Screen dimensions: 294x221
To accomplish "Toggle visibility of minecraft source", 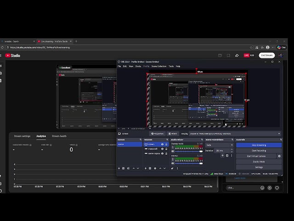I will [x=162, y=149].
